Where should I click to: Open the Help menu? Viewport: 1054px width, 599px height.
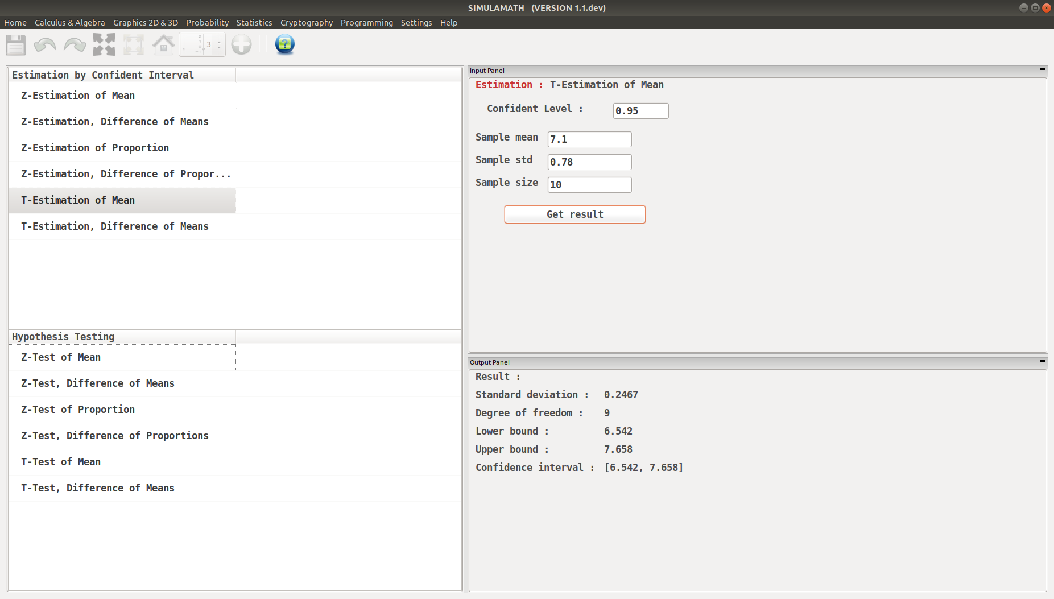click(449, 23)
